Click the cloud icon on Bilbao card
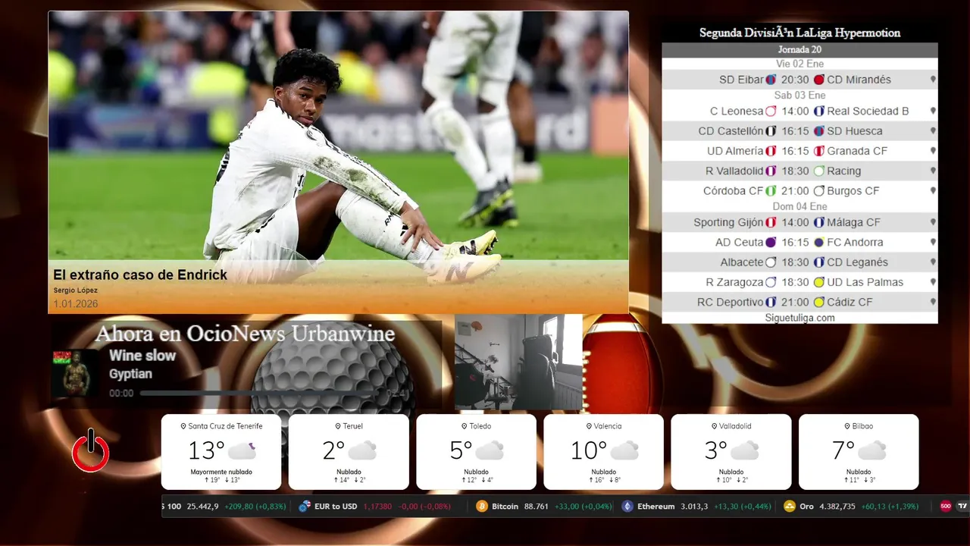 pyautogui.click(x=872, y=450)
